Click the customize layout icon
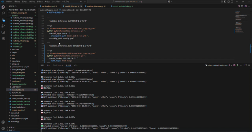 coord(222,2)
